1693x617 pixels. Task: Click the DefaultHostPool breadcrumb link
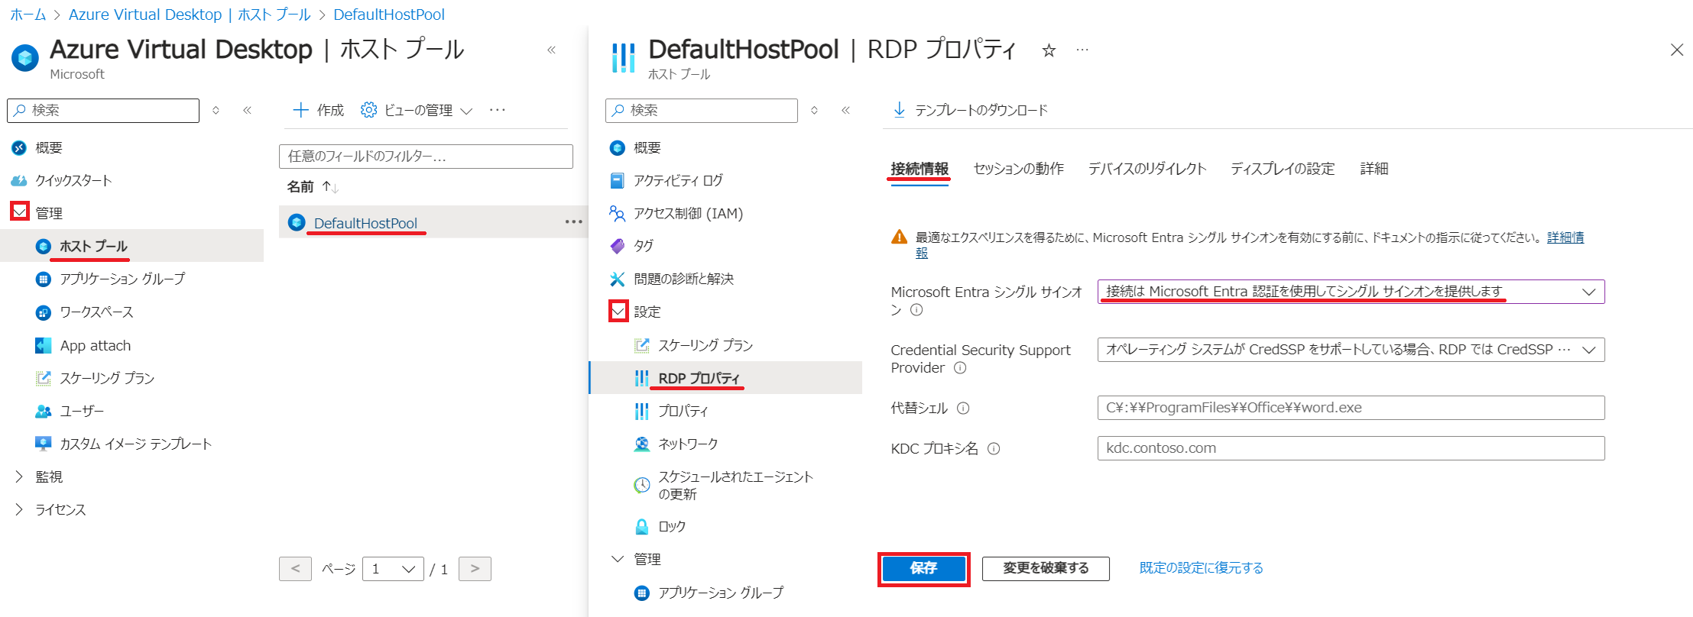point(389,15)
